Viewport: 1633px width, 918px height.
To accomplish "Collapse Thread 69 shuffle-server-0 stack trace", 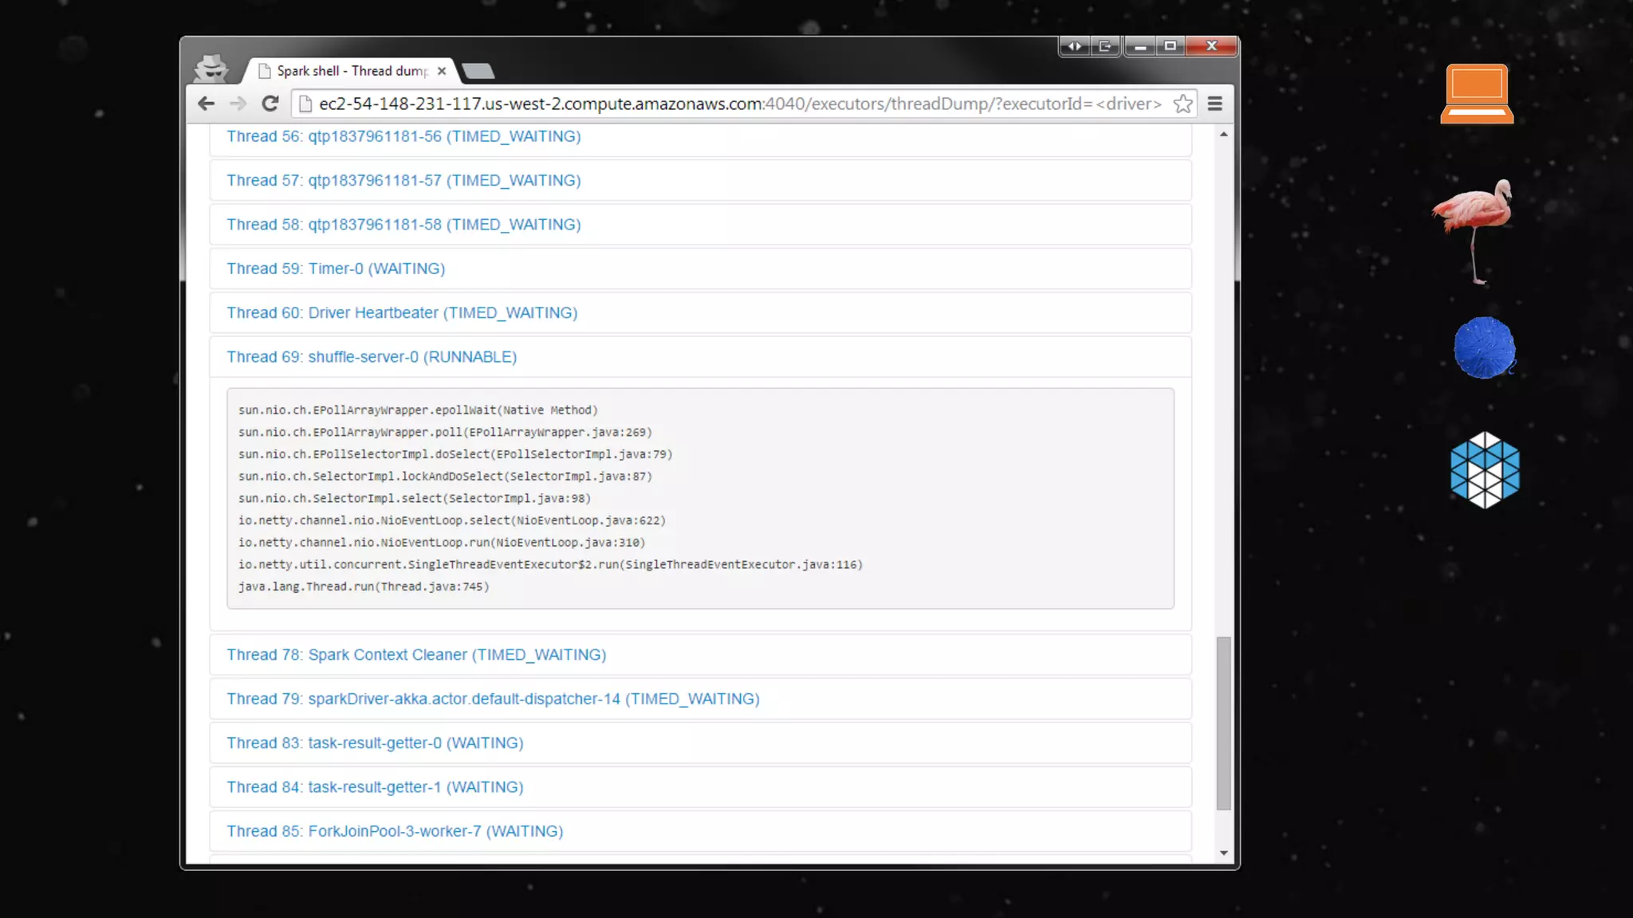I will point(372,357).
